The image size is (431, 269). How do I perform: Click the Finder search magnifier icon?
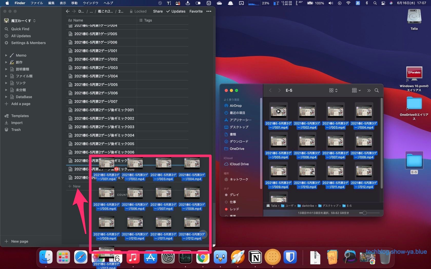(x=377, y=90)
